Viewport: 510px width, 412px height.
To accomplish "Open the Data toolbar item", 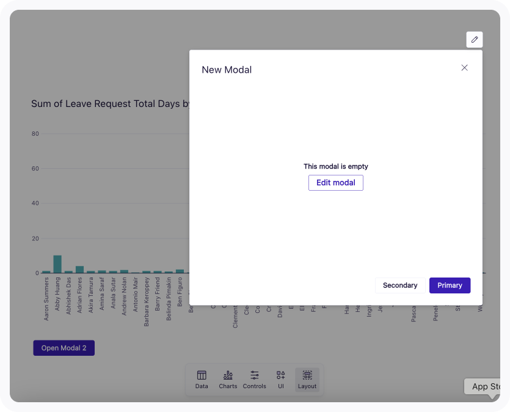I will tap(202, 380).
